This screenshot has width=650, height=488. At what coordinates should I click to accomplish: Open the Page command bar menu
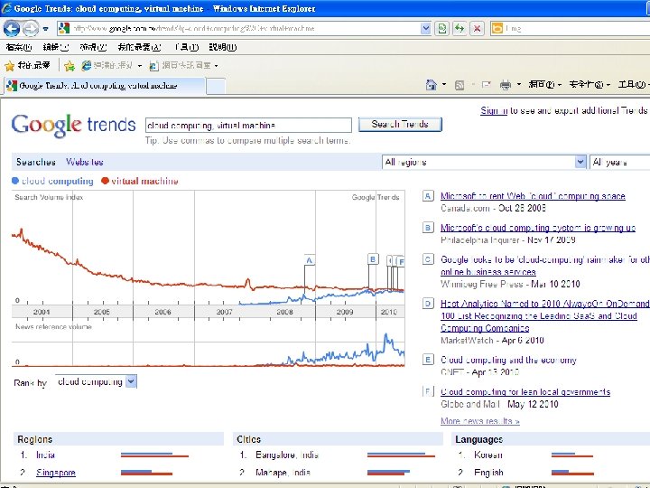point(544,85)
